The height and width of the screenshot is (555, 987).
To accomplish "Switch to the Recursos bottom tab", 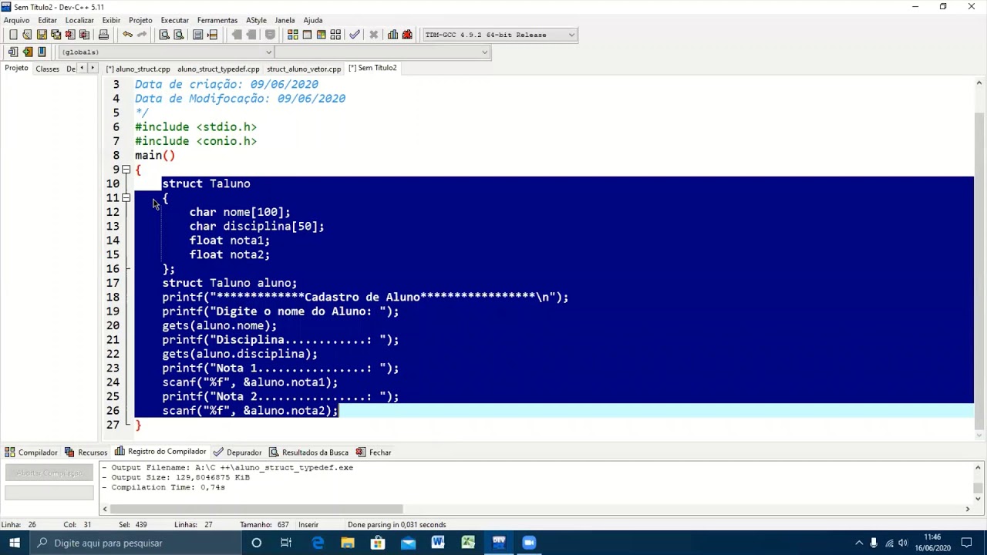I will tap(86, 452).
